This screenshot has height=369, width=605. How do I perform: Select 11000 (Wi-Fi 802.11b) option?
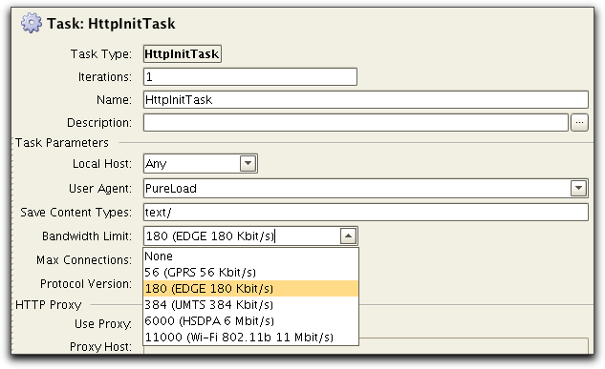pyautogui.click(x=250, y=338)
